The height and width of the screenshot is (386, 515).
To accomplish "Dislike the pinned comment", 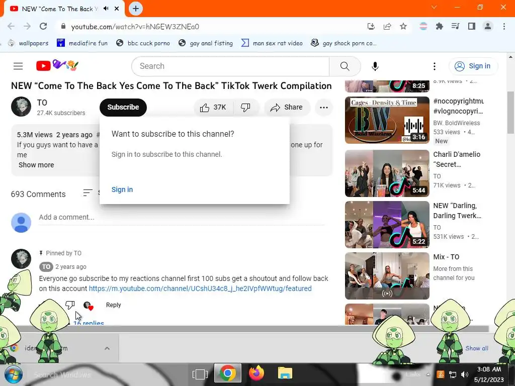I will point(70,305).
